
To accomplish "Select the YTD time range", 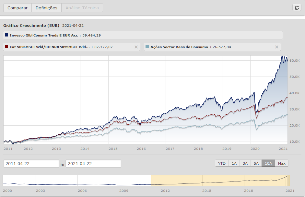I will coord(222,163).
